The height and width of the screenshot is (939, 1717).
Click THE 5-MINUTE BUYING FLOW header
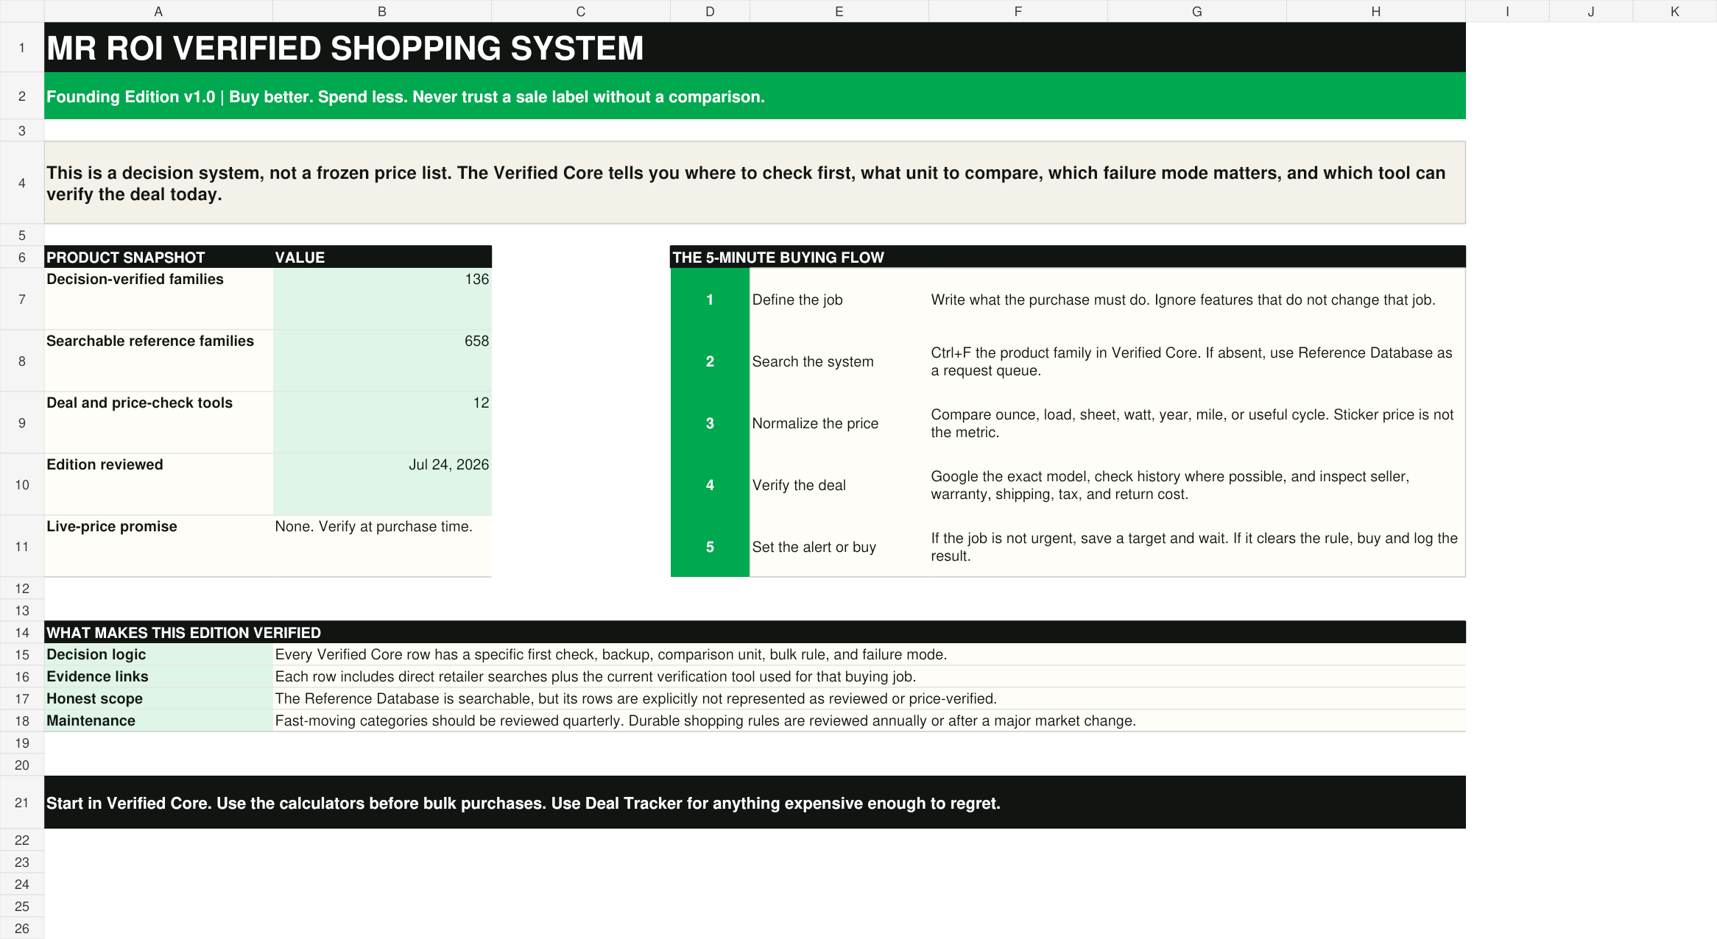click(1068, 257)
